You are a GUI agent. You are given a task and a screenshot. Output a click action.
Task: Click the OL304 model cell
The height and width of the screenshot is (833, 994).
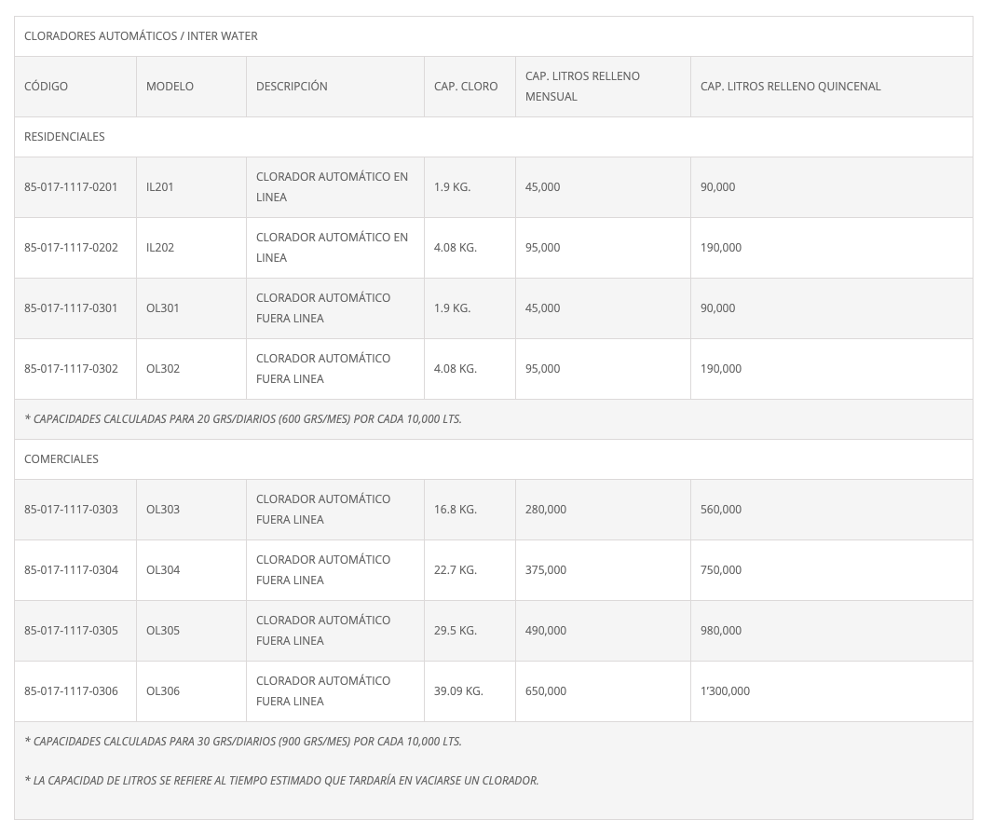pyautogui.click(x=192, y=570)
